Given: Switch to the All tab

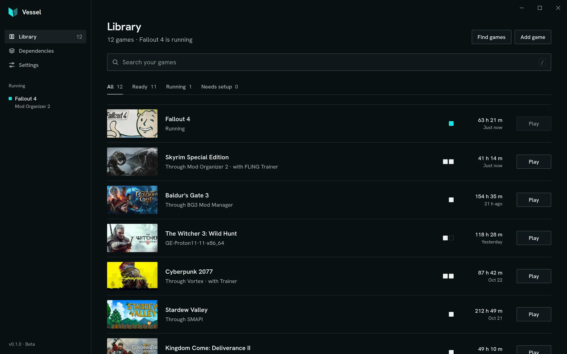Looking at the screenshot, I should [x=115, y=87].
